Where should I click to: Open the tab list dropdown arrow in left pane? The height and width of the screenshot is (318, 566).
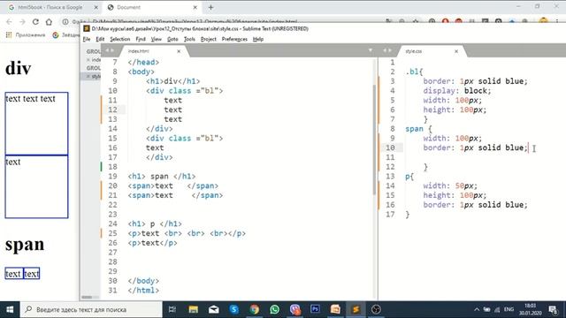371,50
